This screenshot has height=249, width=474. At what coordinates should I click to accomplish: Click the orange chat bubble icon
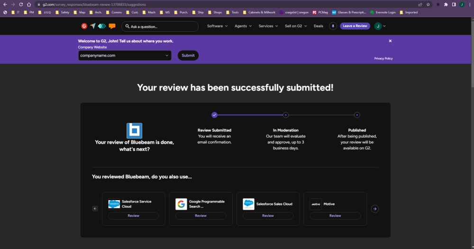coord(112,26)
